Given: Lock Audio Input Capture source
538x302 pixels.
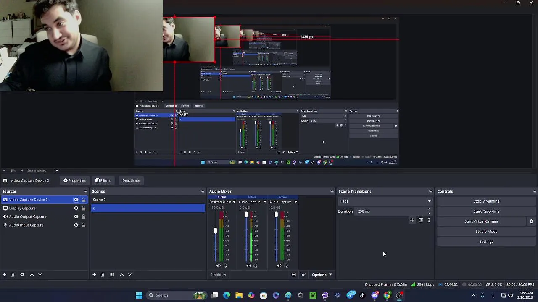Looking at the screenshot, I should [83, 225].
